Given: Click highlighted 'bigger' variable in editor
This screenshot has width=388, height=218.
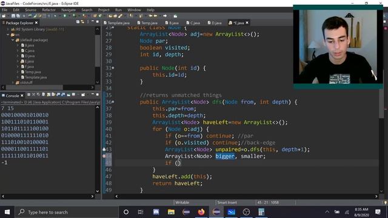Looking at the screenshot, I should coord(225,156).
